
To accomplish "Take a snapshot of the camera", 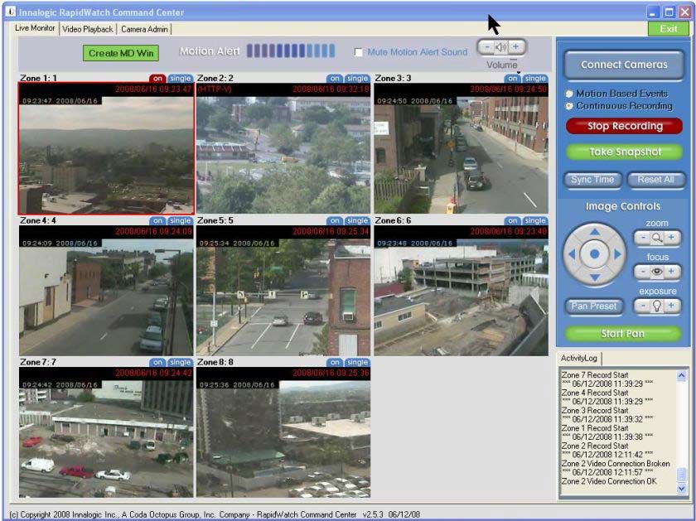I will click(625, 152).
